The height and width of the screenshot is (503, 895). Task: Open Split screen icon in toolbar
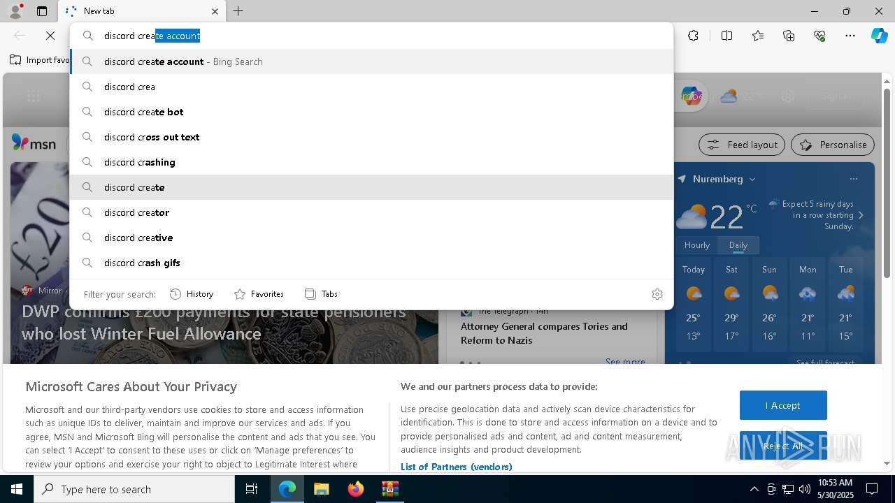tap(726, 36)
